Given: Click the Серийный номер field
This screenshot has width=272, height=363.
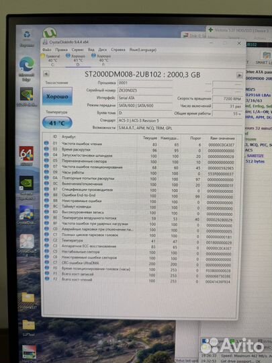Looking at the screenshot, I should (145, 91).
